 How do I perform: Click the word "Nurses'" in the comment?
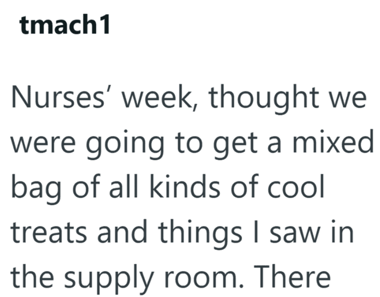pyautogui.click(x=58, y=97)
